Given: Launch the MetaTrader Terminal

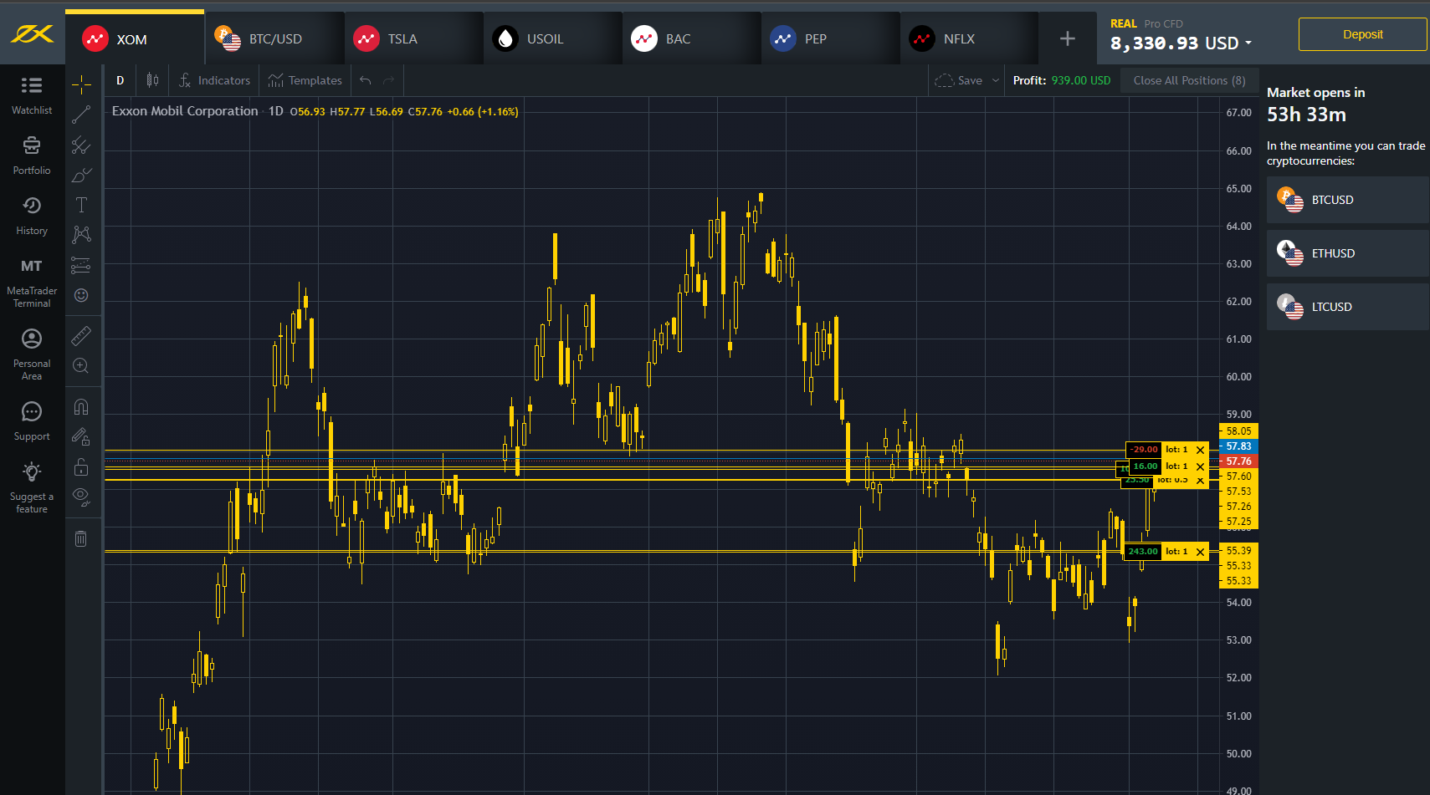Looking at the screenshot, I should (32, 283).
